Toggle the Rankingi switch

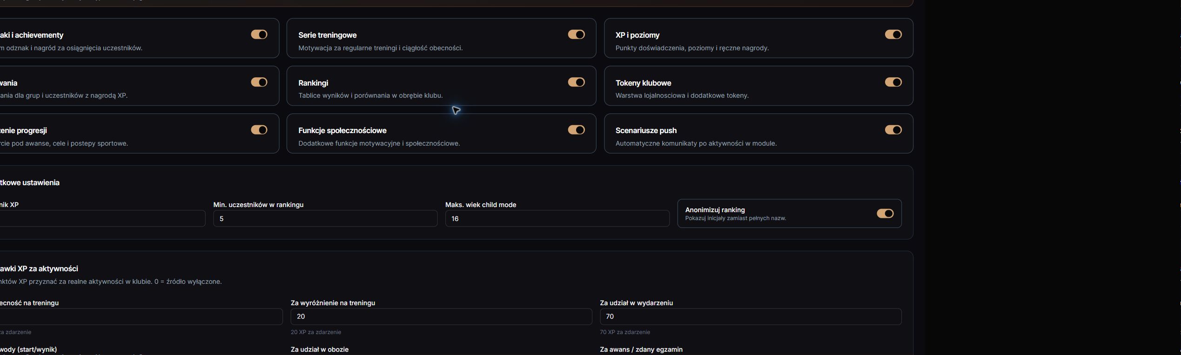[x=576, y=82]
